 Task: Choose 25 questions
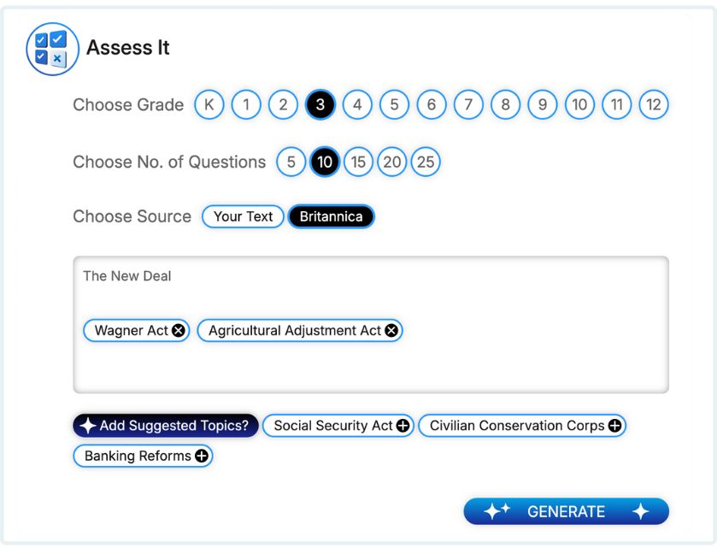click(426, 162)
